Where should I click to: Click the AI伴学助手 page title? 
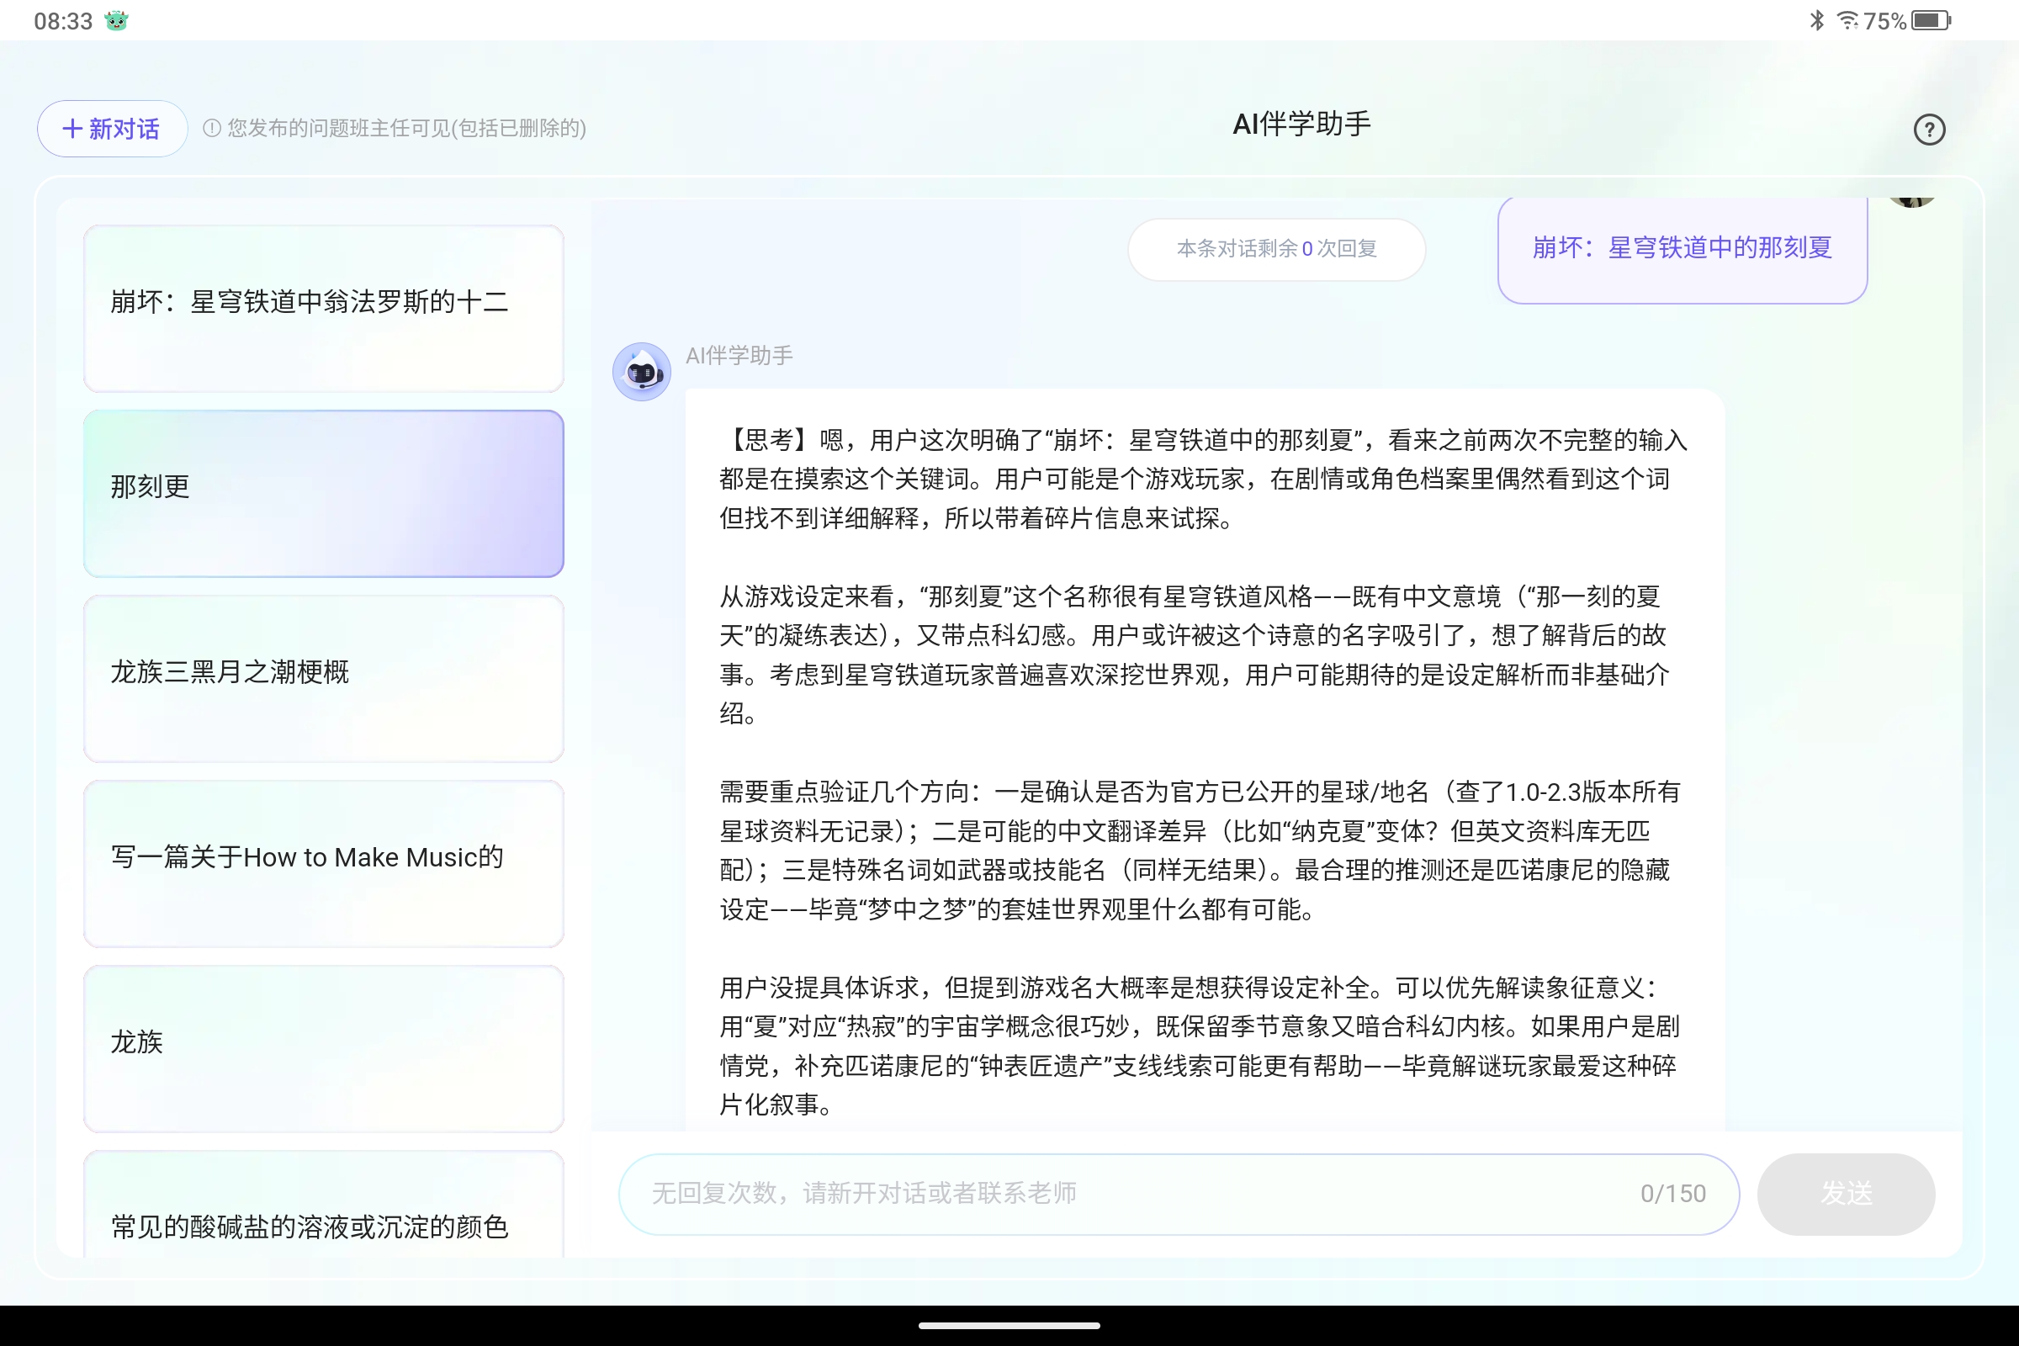coord(1302,125)
